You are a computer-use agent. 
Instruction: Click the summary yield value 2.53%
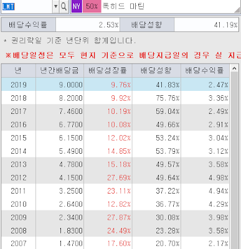[108, 25]
